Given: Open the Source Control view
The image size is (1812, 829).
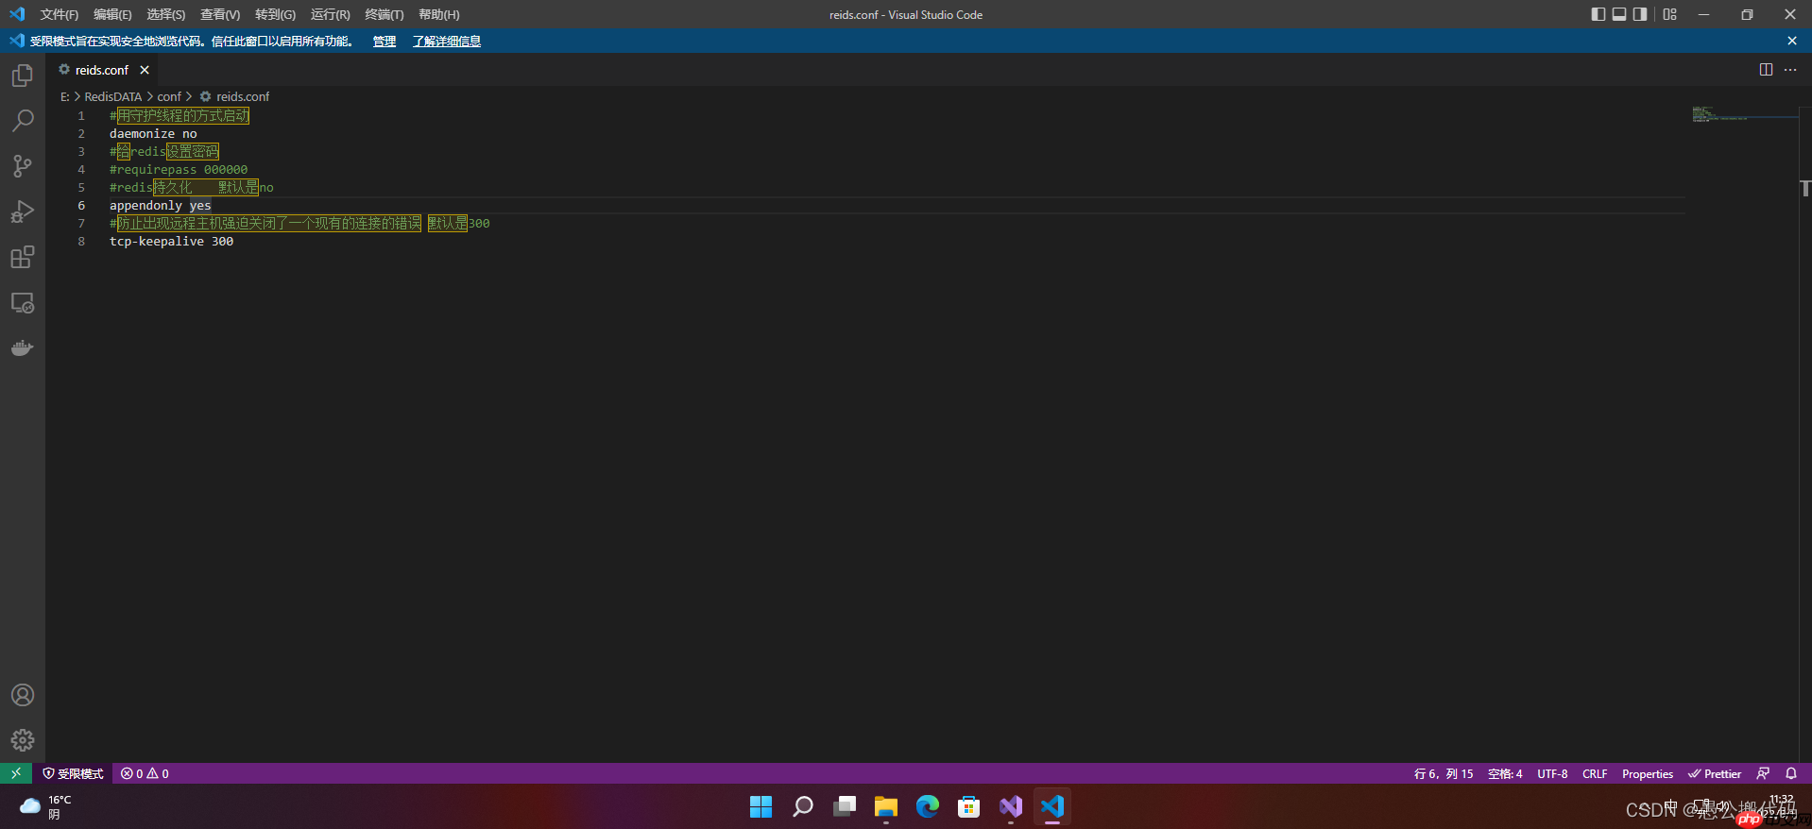Looking at the screenshot, I should point(23,166).
